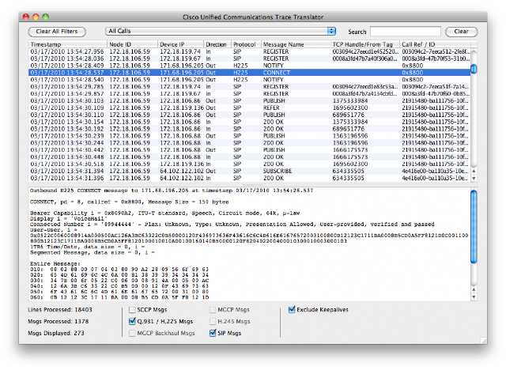Image resolution: width=506 pixels, height=370 pixels.
Task: Click the detail pane scroll down arrow
Action: 474,297
